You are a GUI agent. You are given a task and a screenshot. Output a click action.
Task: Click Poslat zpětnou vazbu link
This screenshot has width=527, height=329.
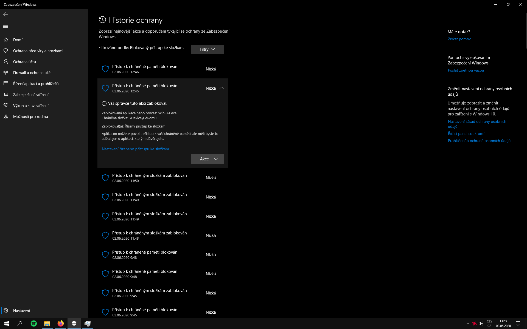pyautogui.click(x=466, y=70)
